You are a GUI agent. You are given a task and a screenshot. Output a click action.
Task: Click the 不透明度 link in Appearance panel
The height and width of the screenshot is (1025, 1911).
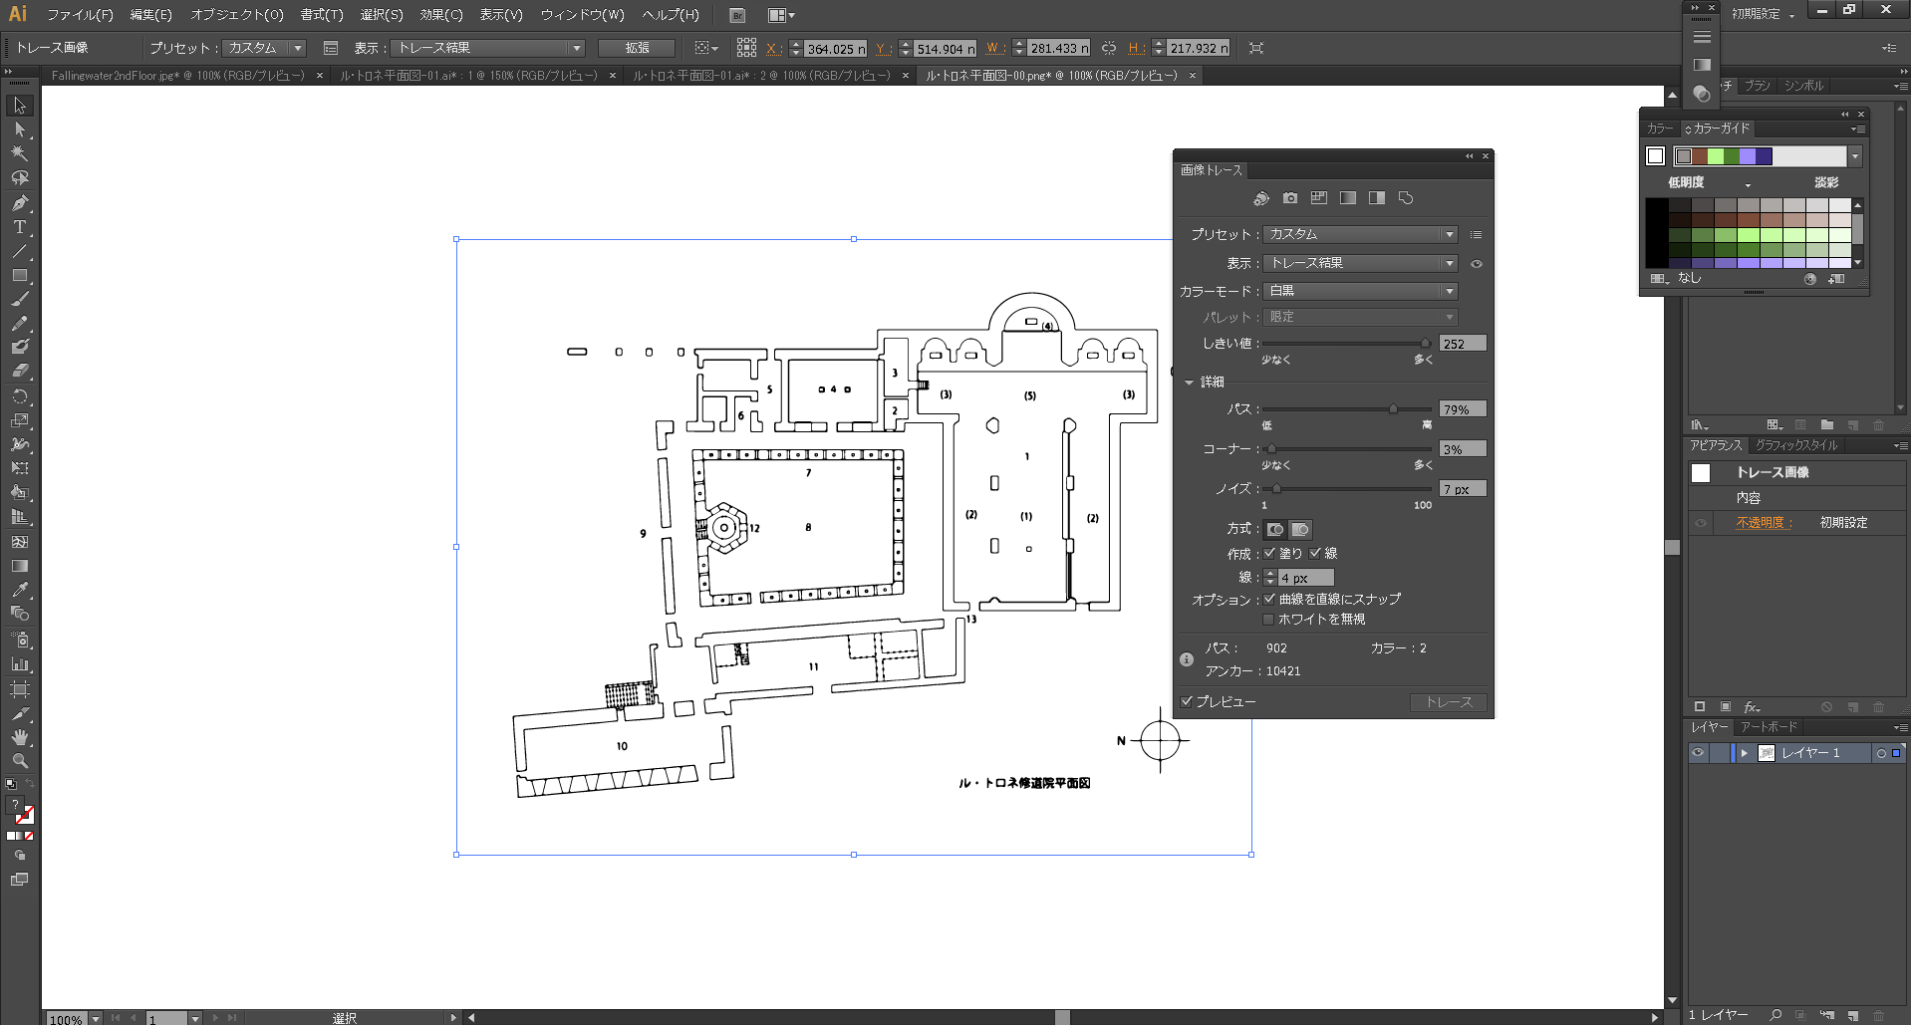pyautogui.click(x=1762, y=522)
